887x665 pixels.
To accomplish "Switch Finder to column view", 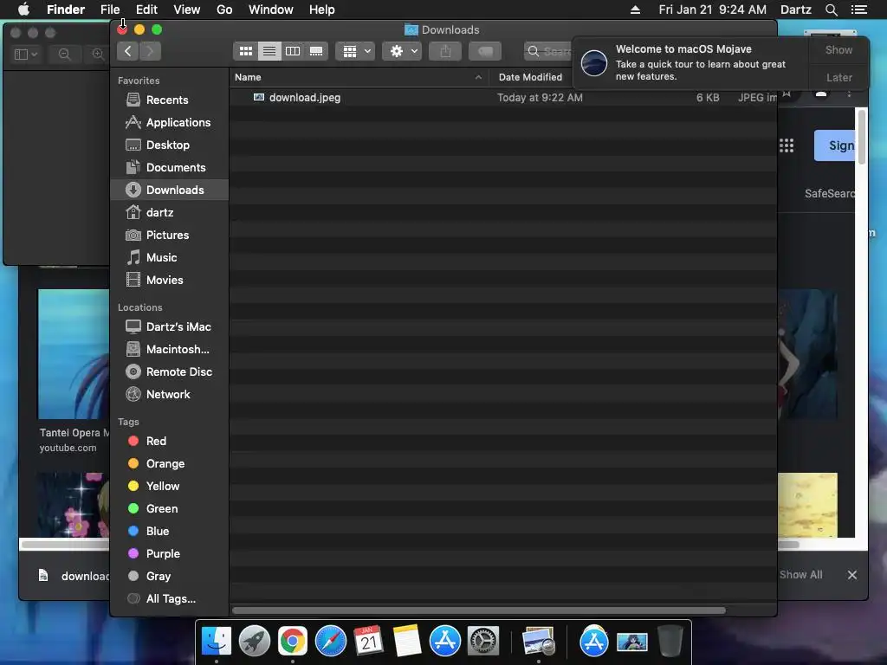I will [293, 51].
